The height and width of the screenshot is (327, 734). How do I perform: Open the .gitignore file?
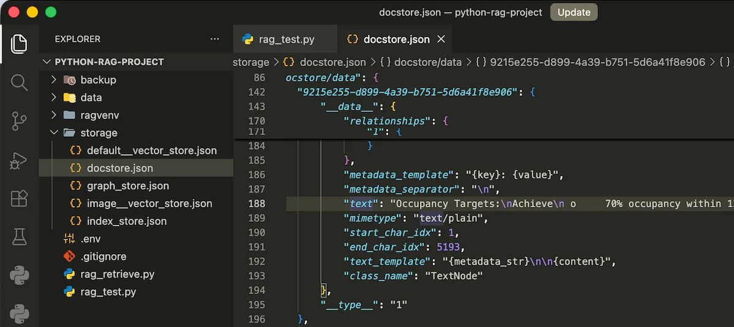click(x=103, y=257)
